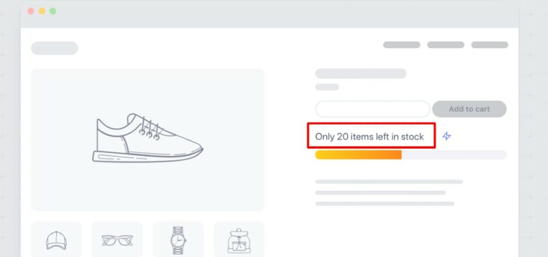Click the product title placeholder bar
Image resolution: width=548 pixels, height=257 pixels.
click(361, 74)
